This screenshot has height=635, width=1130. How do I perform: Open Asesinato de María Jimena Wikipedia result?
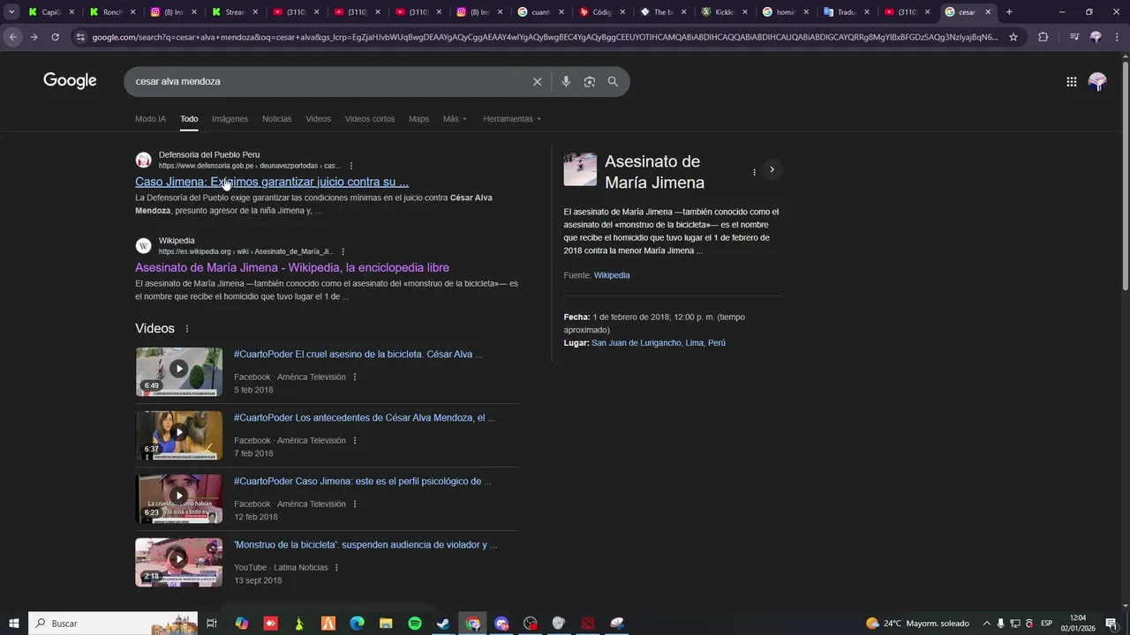(x=292, y=267)
